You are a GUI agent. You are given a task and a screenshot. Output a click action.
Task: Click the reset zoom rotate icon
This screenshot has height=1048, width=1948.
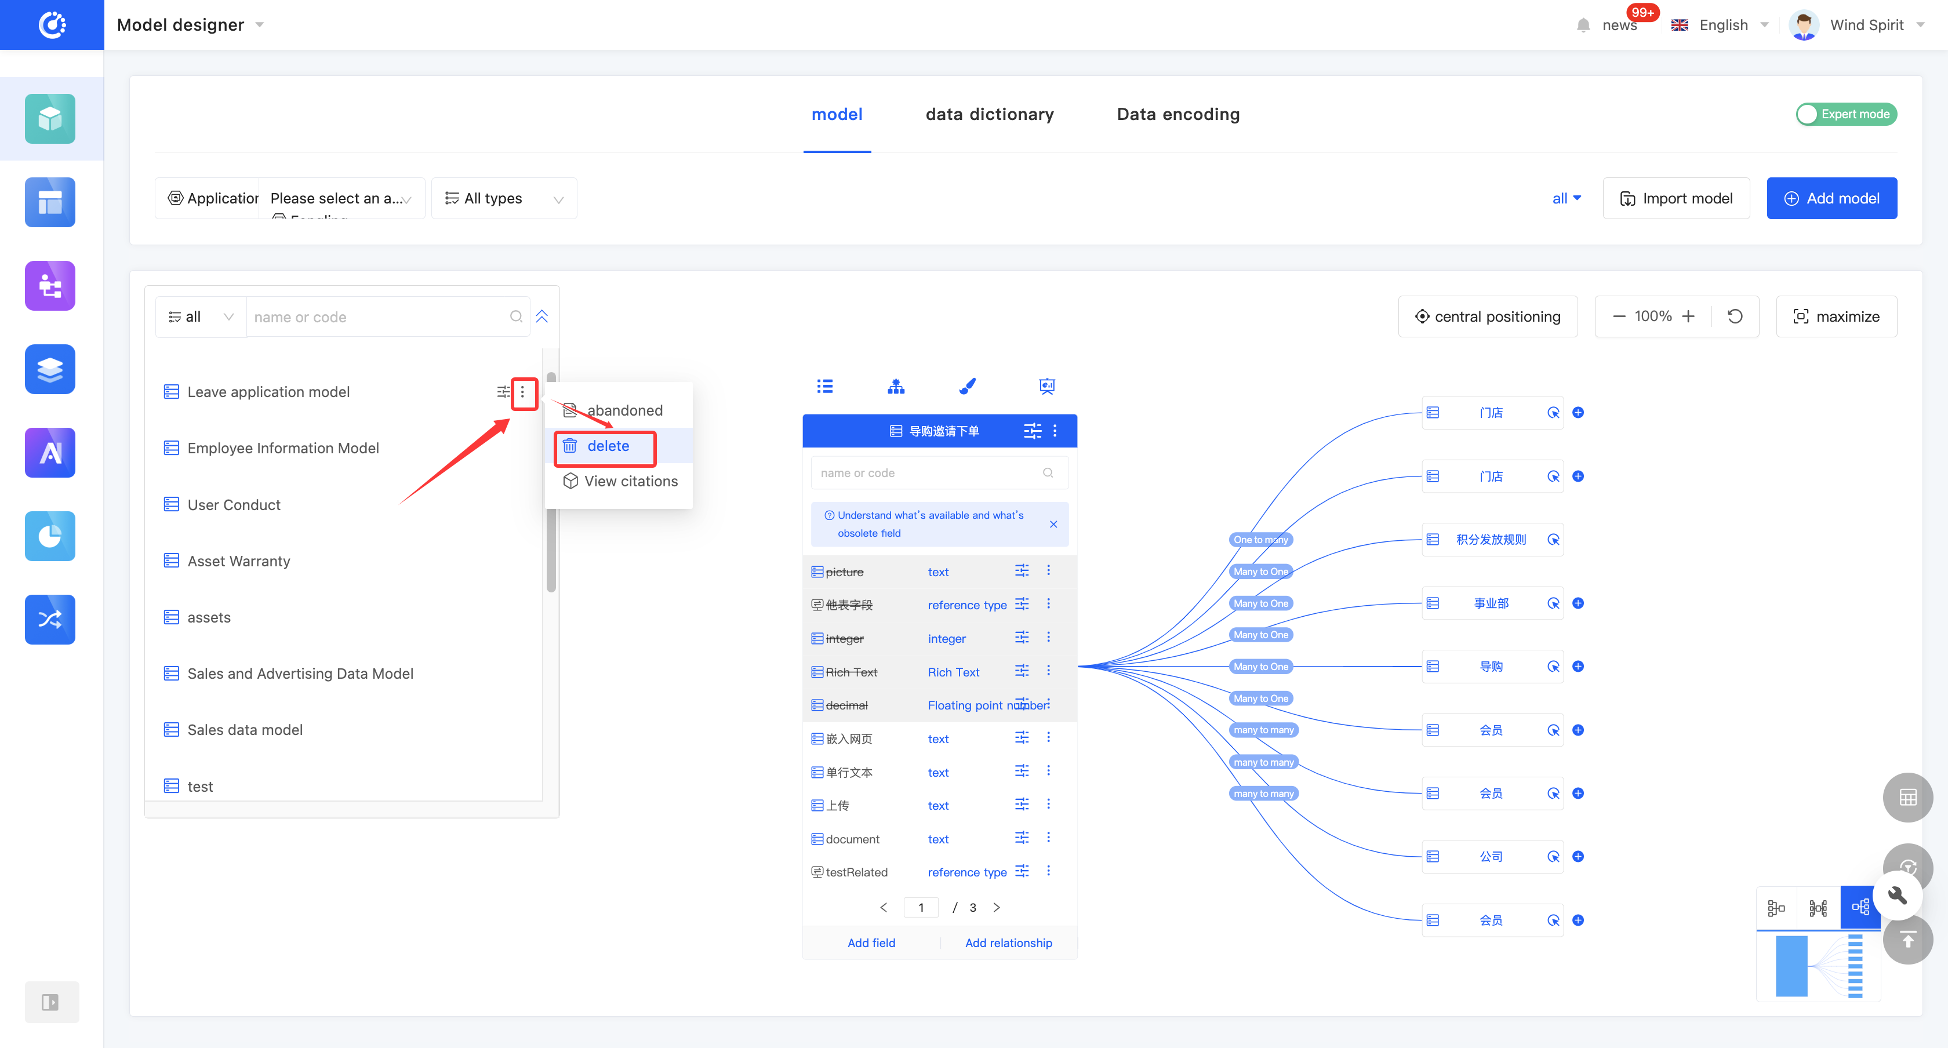tap(1735, 316)
